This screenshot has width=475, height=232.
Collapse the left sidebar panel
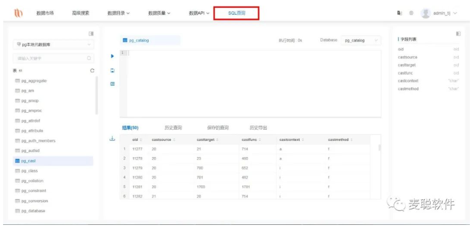(x=91, y=34)
